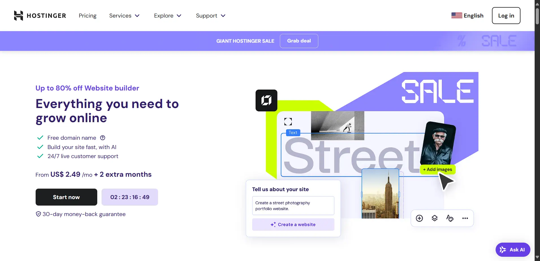Click the US flag language icon
The height and width of the screenshot is (261, 540).
(457, 16)
